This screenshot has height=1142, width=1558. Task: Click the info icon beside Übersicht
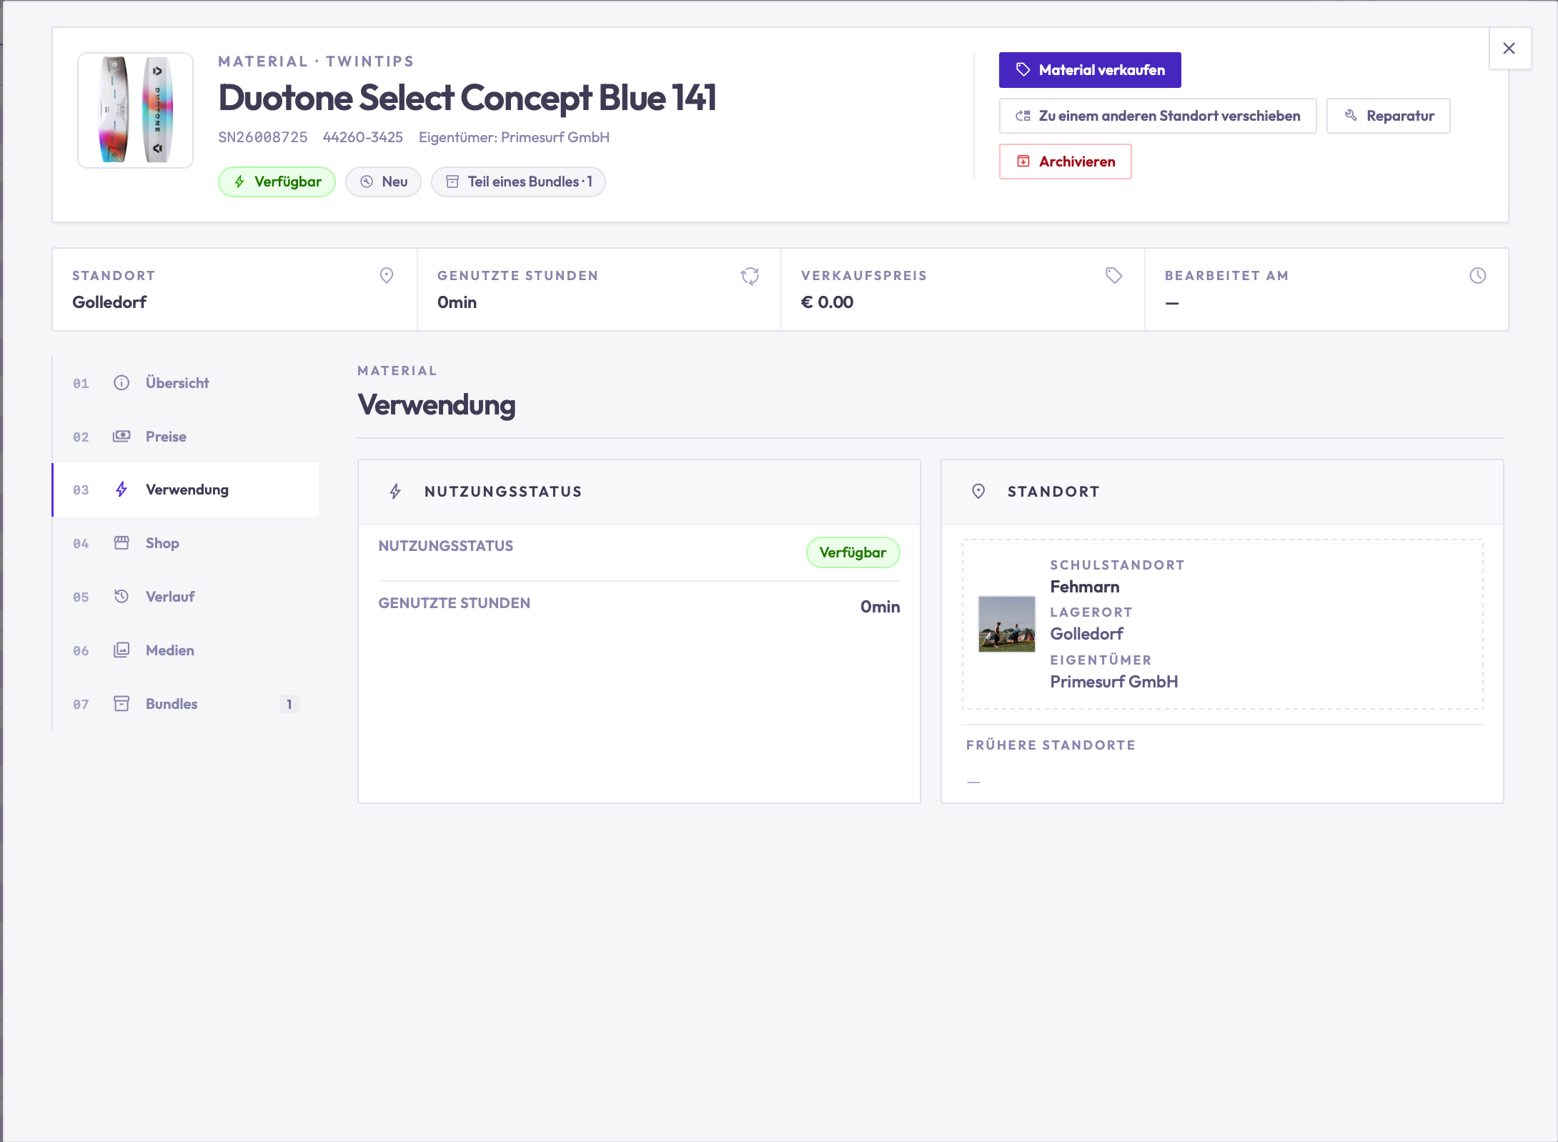click(121, 382)
